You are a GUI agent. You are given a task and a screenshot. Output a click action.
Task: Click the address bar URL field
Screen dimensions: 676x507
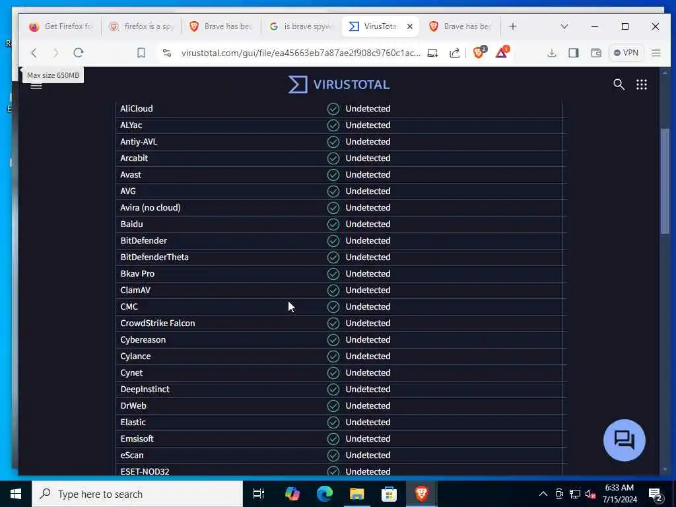coord(300,53)
